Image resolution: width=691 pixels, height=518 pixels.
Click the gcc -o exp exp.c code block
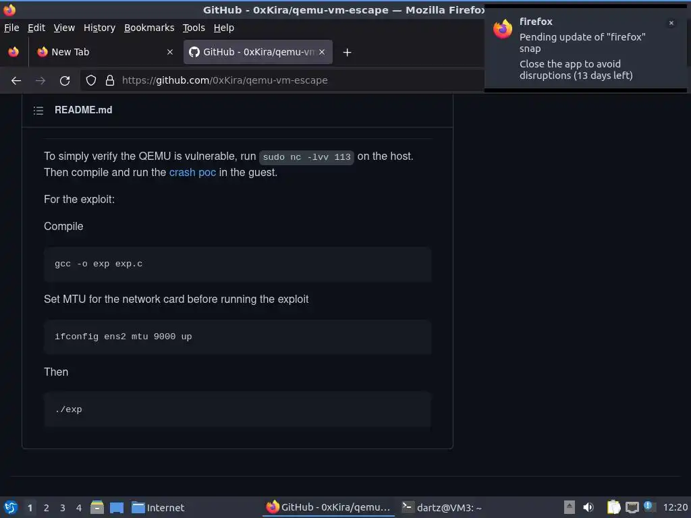(238, 264)
